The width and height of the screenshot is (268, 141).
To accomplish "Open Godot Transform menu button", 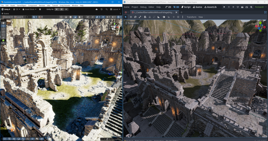I will [x=191, y=17].
